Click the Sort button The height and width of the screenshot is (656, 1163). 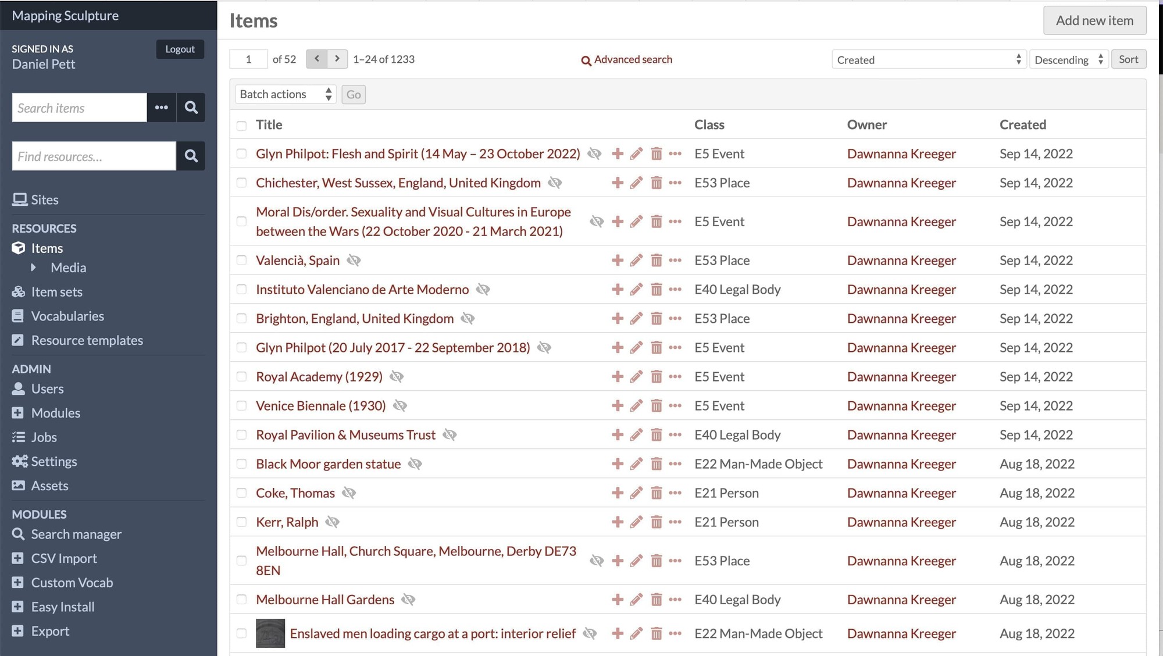coord(1128,59)
